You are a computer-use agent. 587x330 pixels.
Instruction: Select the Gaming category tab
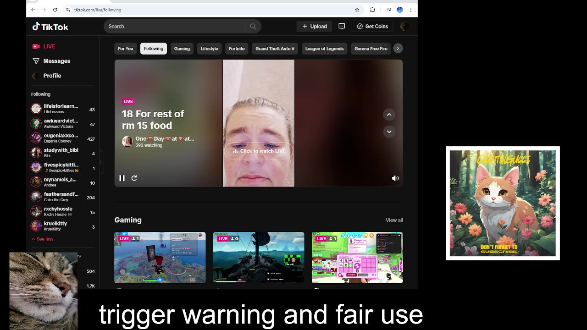pyautogui.click(x=182, y=49)
